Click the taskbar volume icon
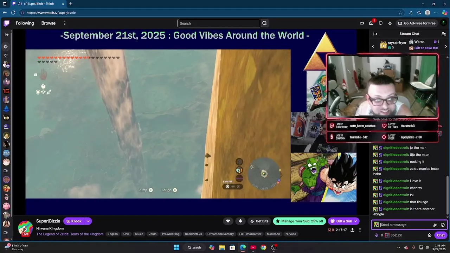Image resolution: width=450 pixels, height=253 pixels. tap(427, 247)
